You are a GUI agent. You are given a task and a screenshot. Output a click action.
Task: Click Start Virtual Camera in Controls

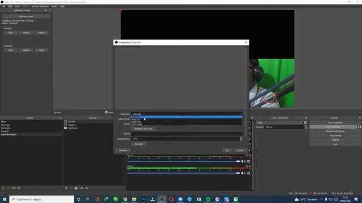click(335, 131)
